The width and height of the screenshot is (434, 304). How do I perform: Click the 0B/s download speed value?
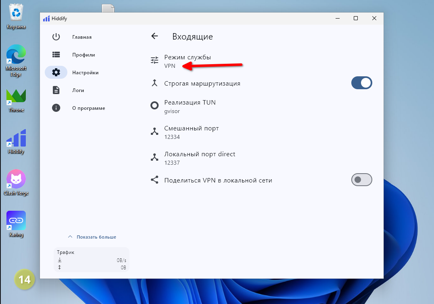tap(121, 260)
